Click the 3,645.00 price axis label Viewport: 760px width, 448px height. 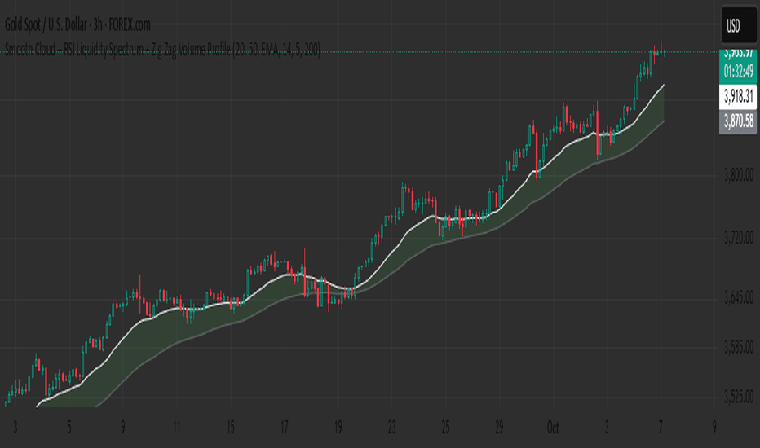[x=739, y=299]
